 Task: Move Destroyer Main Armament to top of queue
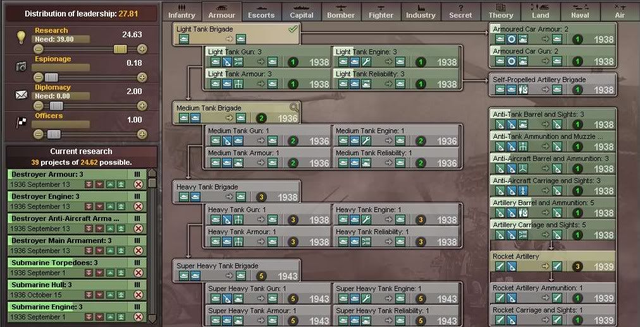121,251
